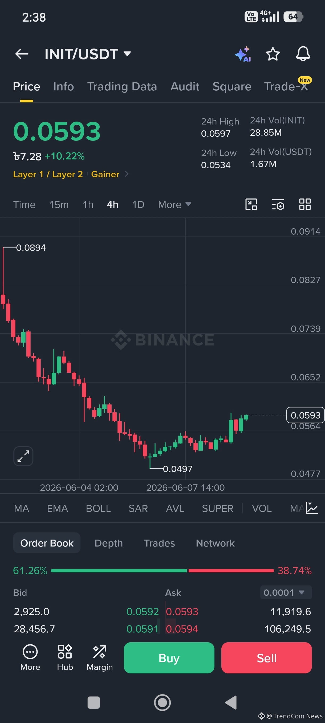This screenshot has height=723, width=325.
Task: Switch to the Price tab
Action: click(26, 86)
